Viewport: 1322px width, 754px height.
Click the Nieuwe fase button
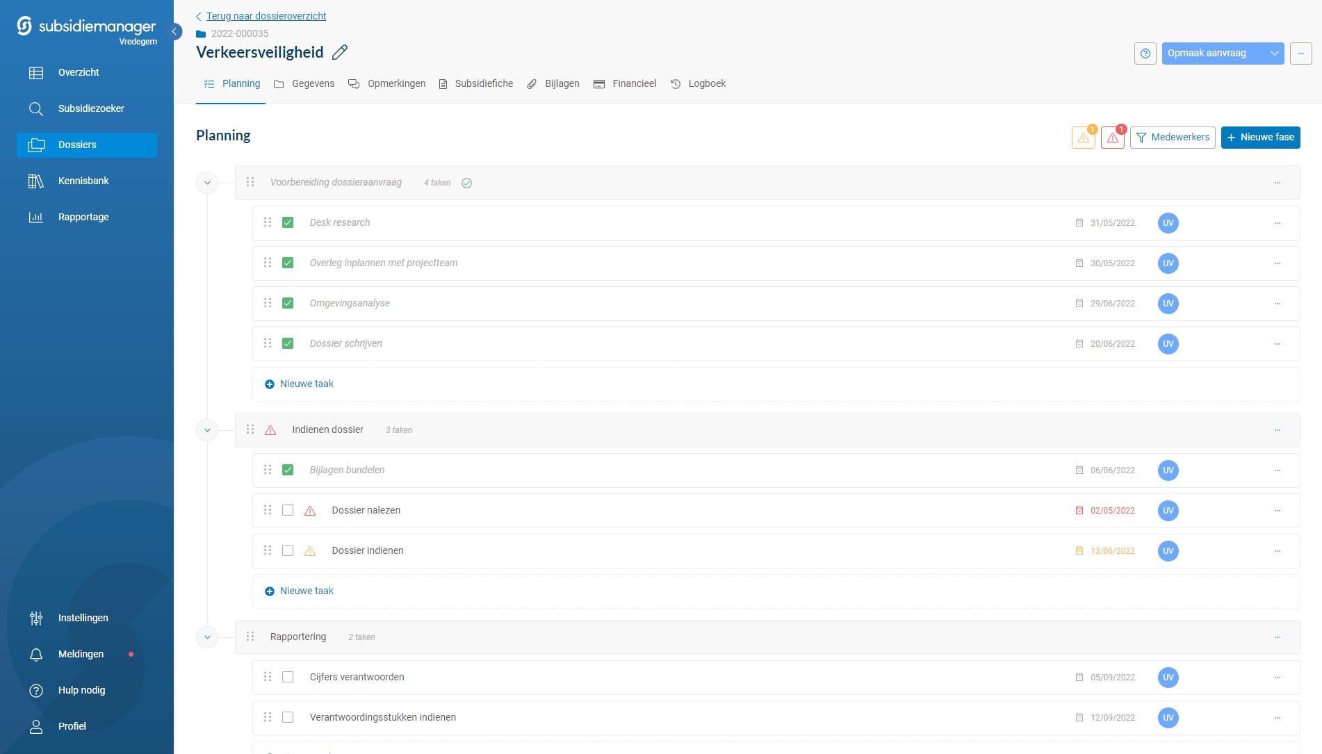pos(1260,138)
